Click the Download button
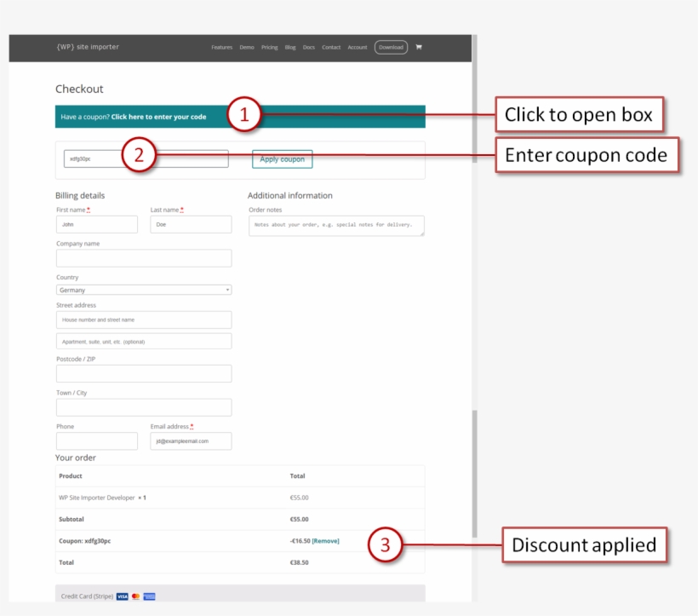 tap(391, 47)
